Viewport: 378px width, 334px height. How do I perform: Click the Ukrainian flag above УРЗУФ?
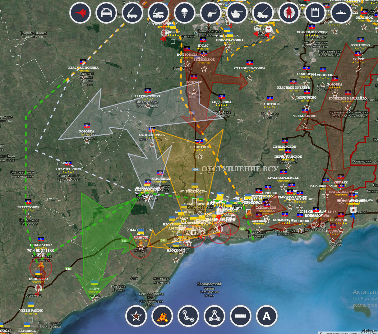94,283
